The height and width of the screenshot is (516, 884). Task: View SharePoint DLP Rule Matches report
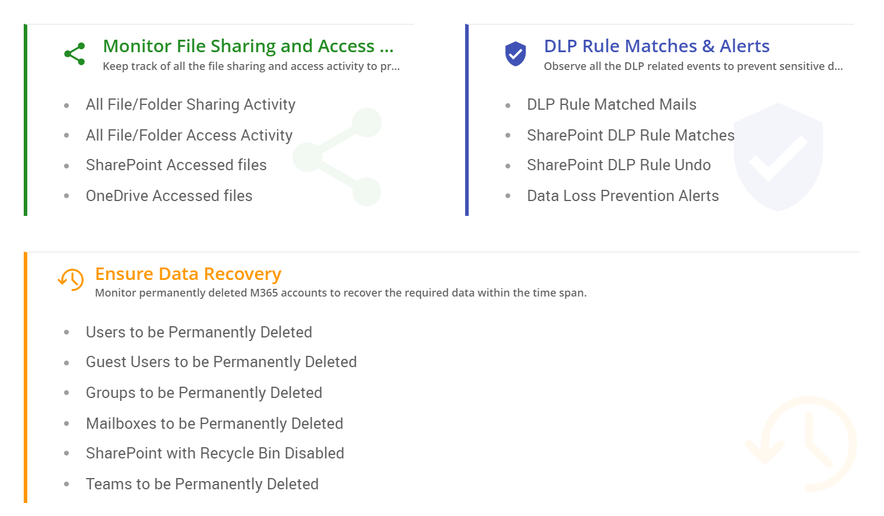[631, 136]
